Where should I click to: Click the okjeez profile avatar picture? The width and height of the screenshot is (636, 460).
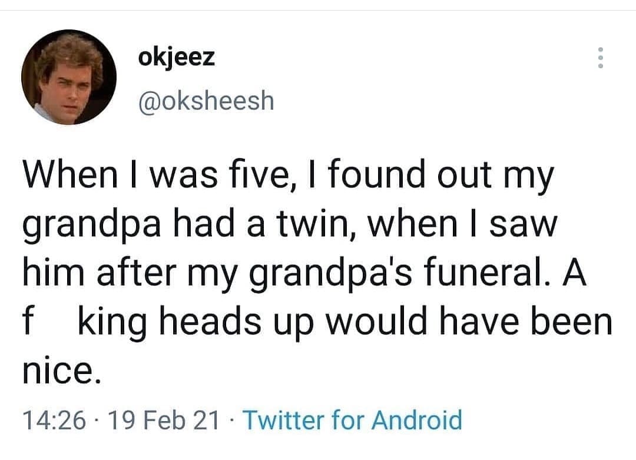[x=69, y=77]
